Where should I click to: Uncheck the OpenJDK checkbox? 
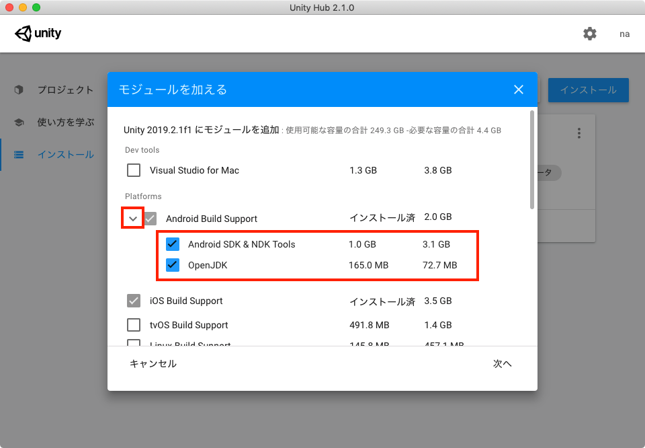point(173,265)
